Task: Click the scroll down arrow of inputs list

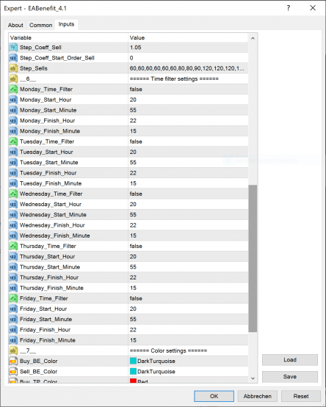Action: coord(253,378)
